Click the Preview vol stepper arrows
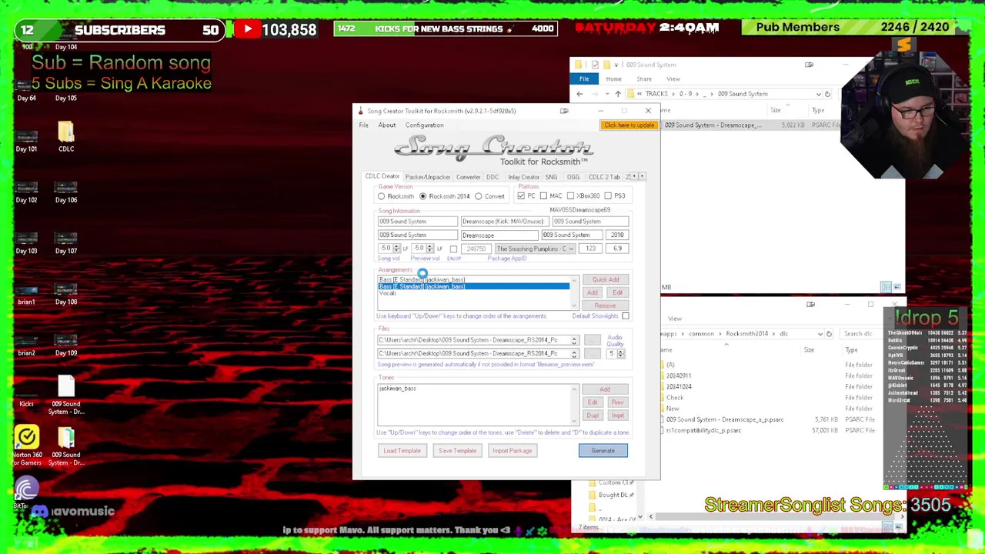The height and width of the screenshot is (554, 985). coord(429,249)
